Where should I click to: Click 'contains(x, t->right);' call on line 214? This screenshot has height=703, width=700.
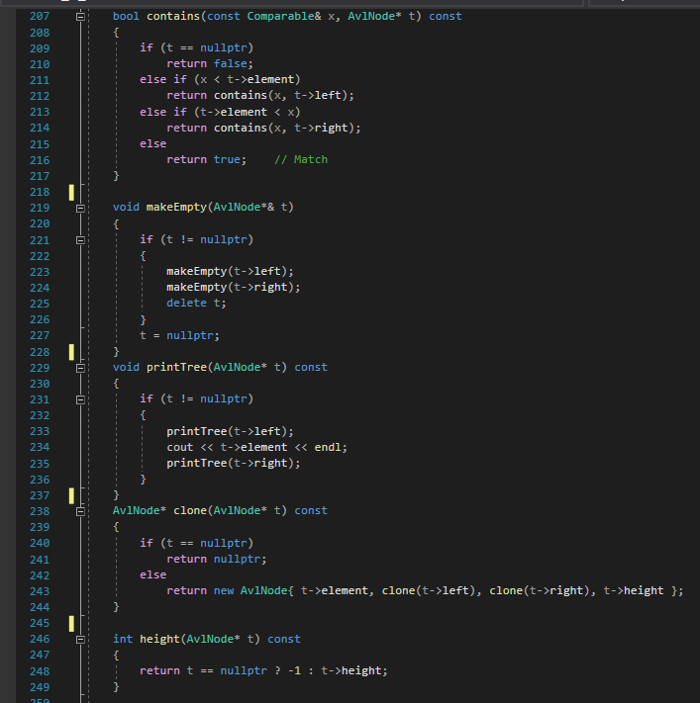click(287, 128)
